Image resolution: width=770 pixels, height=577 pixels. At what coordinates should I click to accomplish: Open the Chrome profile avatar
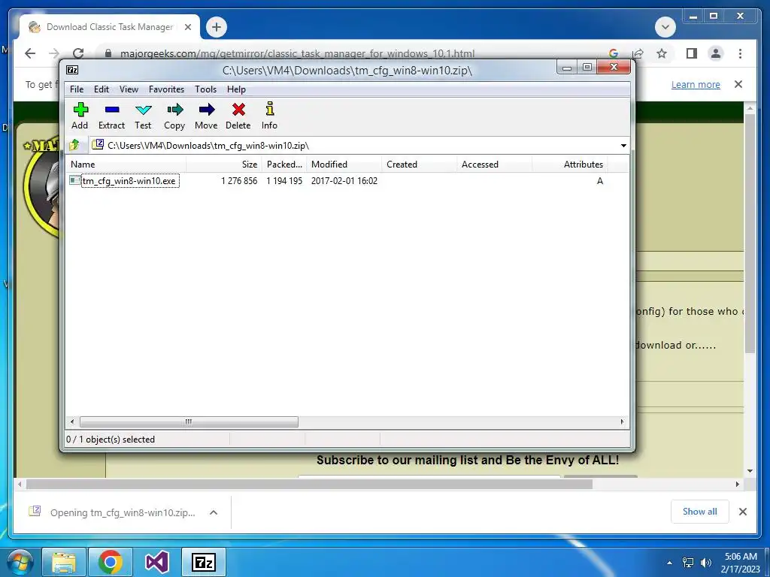716,53
